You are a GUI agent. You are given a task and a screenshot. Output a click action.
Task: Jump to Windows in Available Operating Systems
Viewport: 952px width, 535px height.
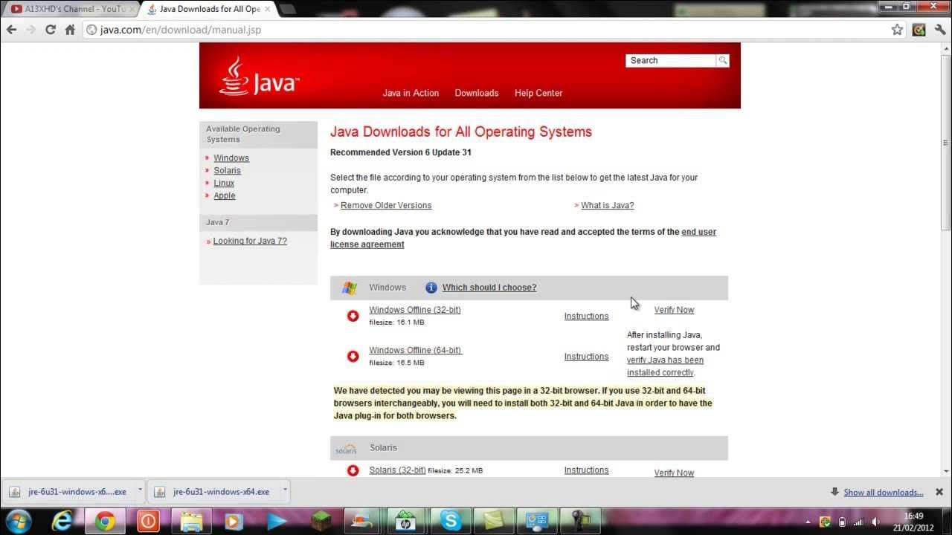[231, 158]
